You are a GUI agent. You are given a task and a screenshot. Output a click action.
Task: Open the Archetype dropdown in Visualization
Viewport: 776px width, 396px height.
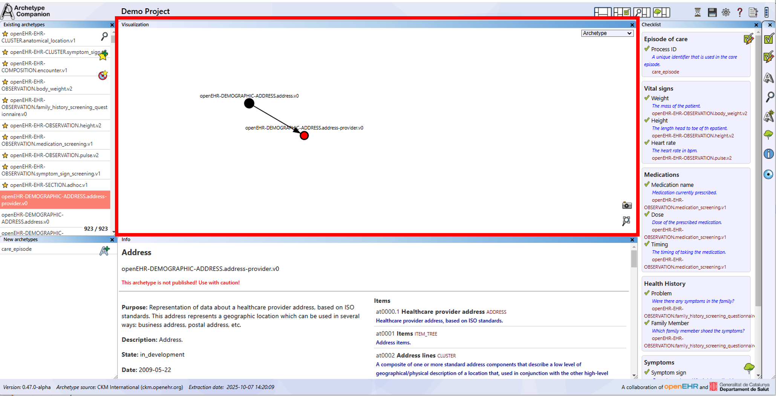coord(607,33)
